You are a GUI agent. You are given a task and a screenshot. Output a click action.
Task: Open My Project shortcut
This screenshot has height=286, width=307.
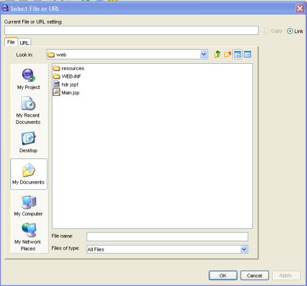pyautogui.click(x=29, y=79)
